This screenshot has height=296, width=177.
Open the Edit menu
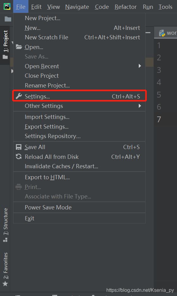[x=36, y=7]
